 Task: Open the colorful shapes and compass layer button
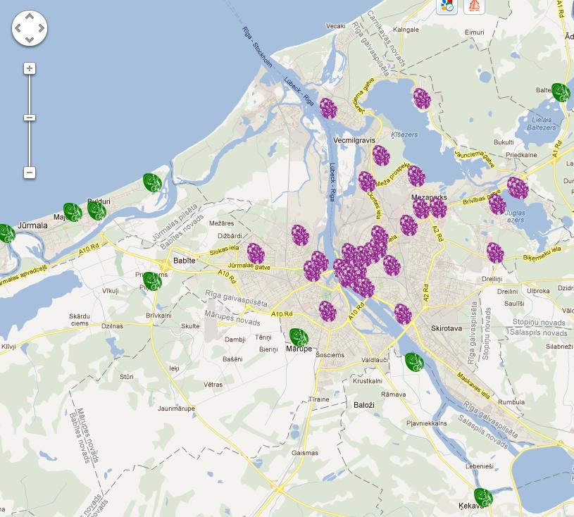click(x=447, y=6)
